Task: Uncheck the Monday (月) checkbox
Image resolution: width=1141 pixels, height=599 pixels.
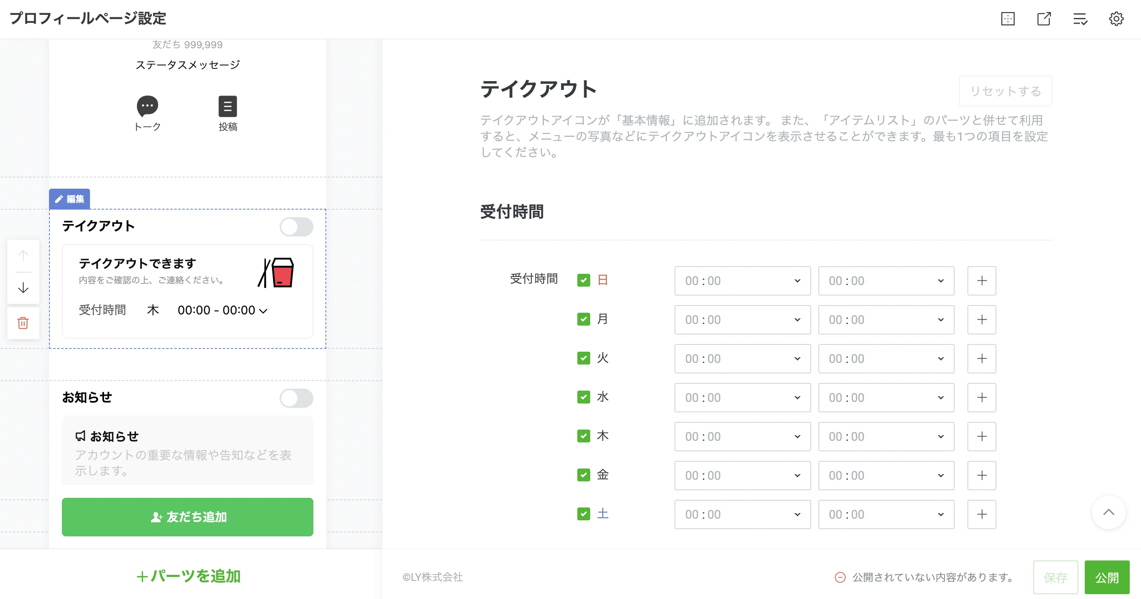Action: click(583, 319)
